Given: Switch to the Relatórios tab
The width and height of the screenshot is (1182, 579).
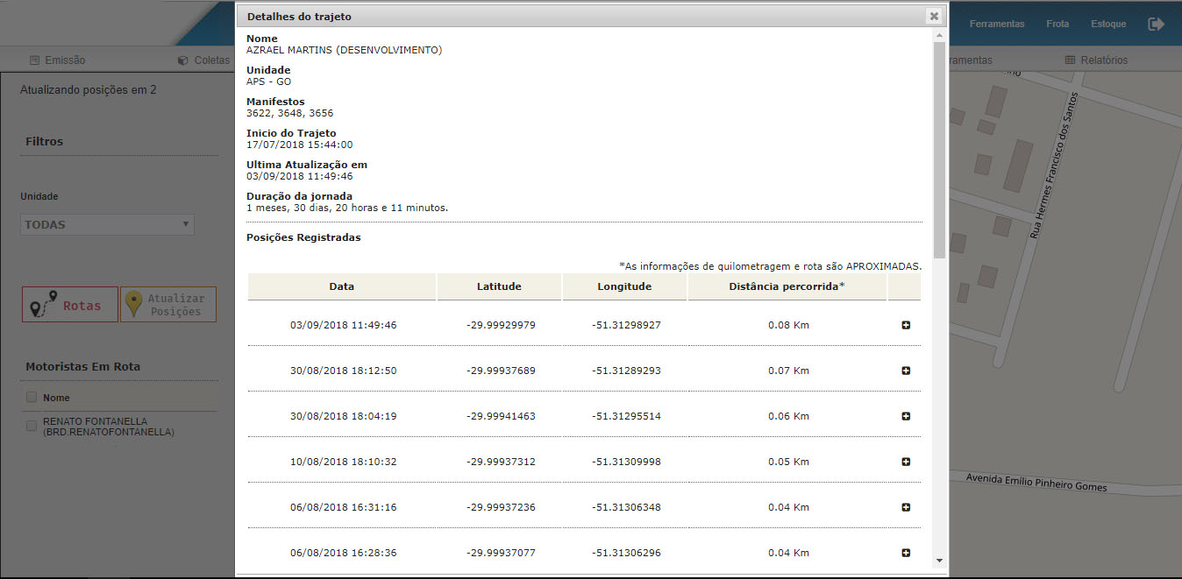Looking at the screenshot, I should pos(1096,60).
